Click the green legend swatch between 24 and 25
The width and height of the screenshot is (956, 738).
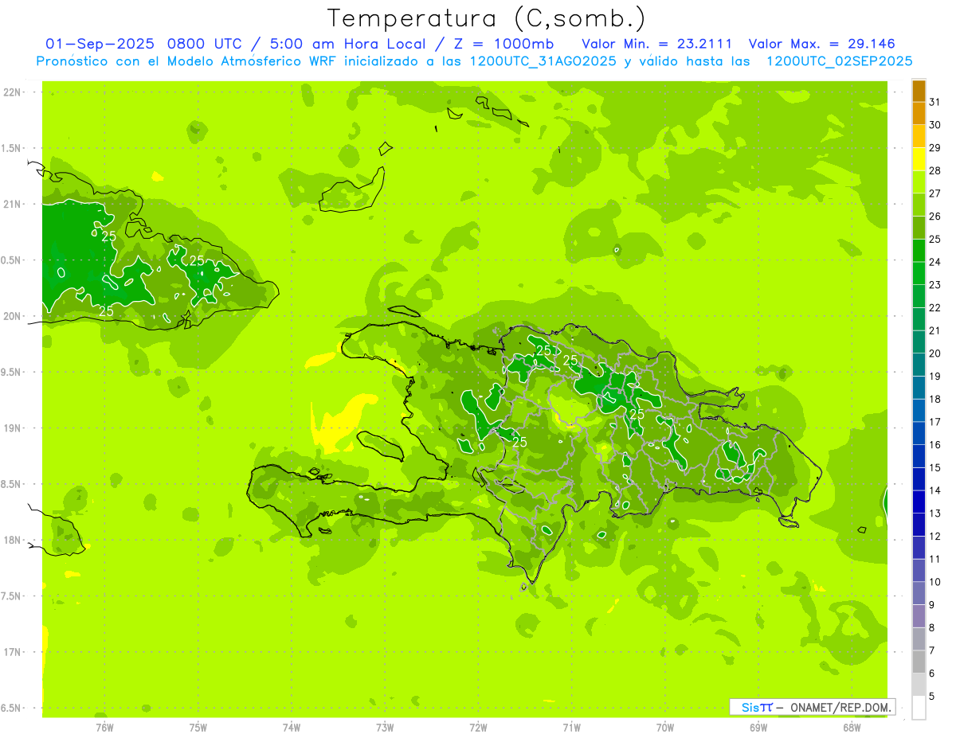[919, 251]
